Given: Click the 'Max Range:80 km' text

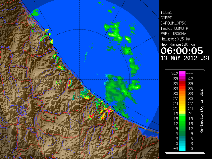Looking at the screenshot, I should (x=178, y=44).
